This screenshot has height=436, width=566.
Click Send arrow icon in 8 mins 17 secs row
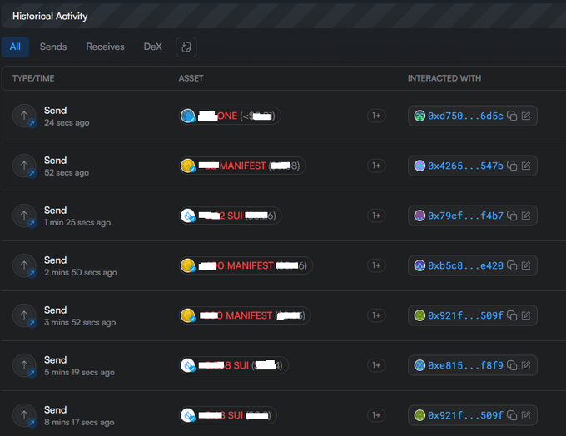[x=24, y=415]
